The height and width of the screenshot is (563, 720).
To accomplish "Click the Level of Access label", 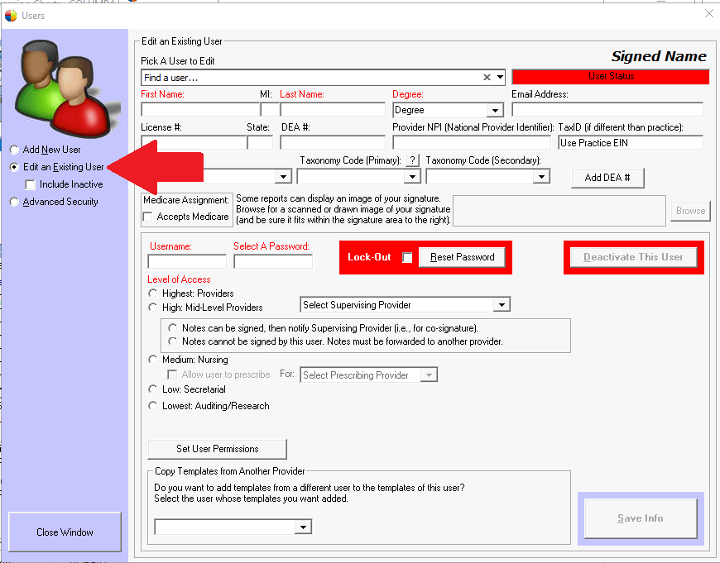I will click(179, 279).
